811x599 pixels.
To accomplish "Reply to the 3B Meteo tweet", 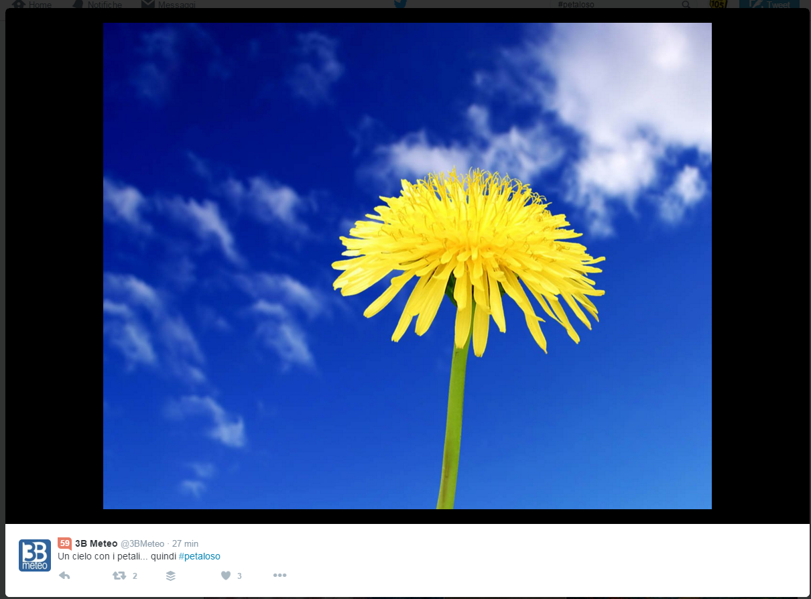I will click(x=64, y=576).
